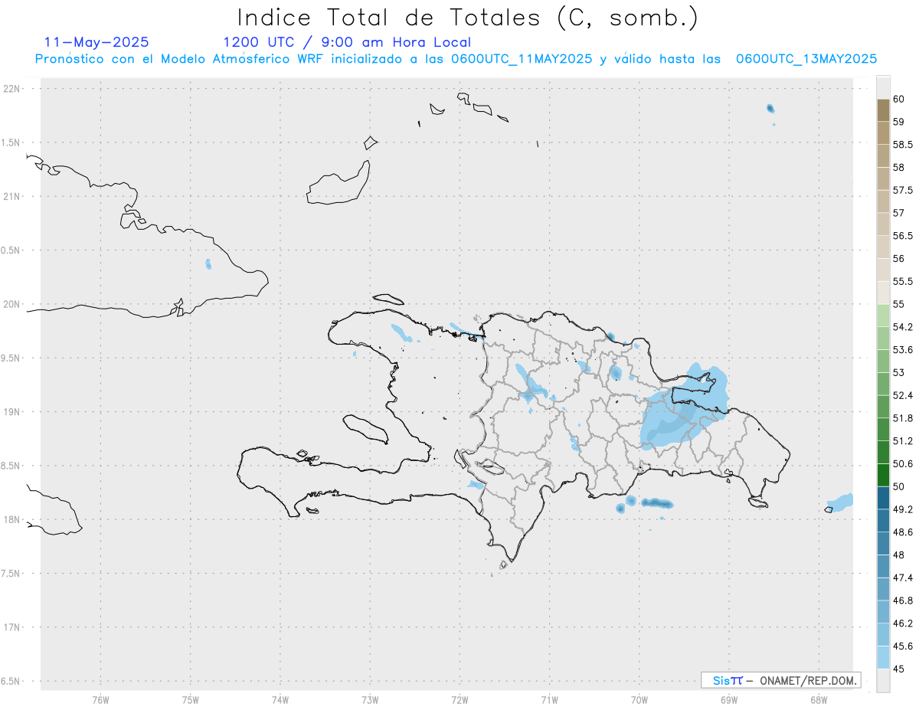Select the WRF model forecast description line
Viewport: 919px width, 710px height.
[456, 59]
